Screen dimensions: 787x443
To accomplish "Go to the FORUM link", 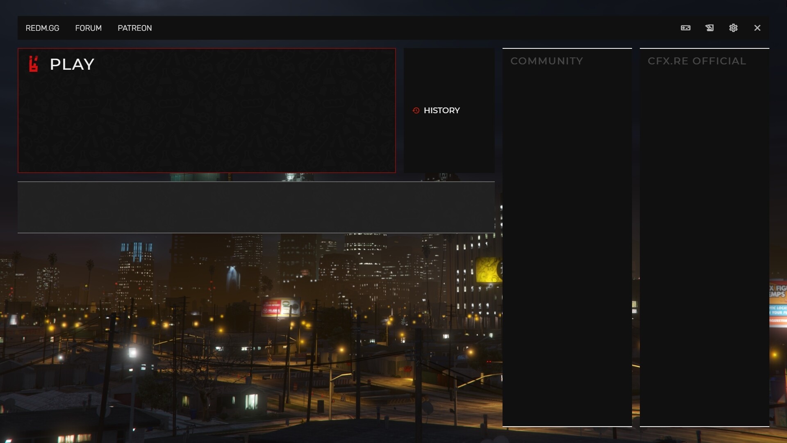I will pos(88,28).
